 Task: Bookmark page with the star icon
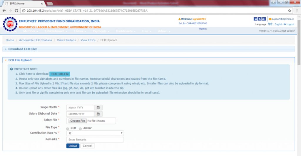point(290,11)
